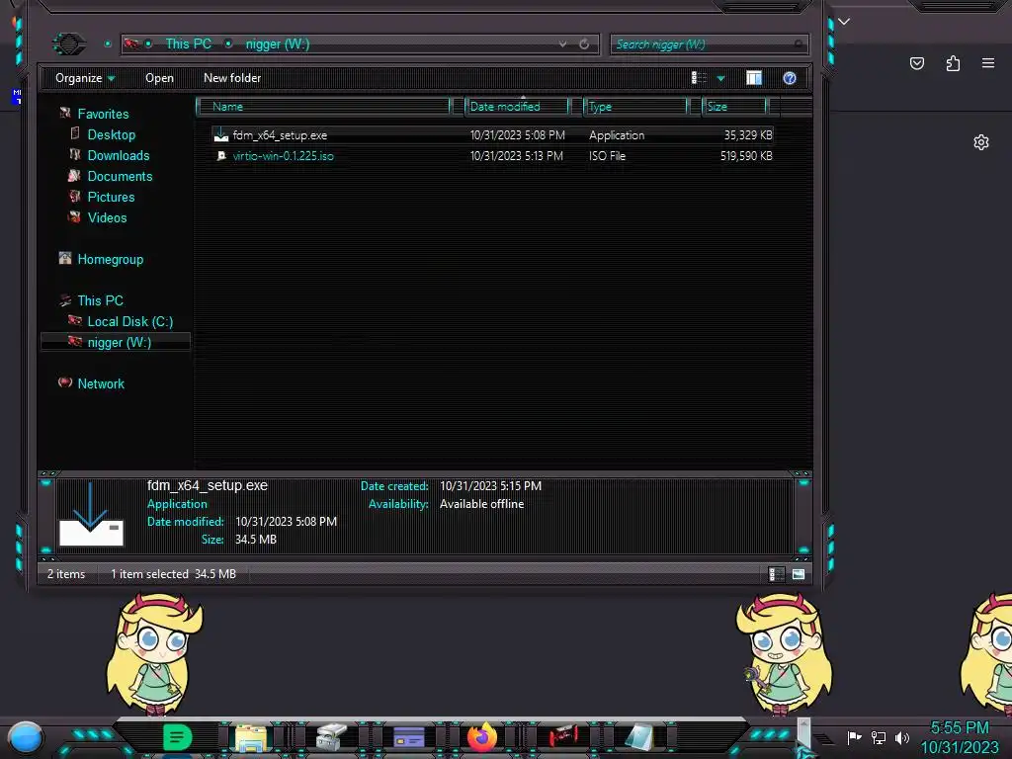This screenshot has width=1012, height=759.
Task: Select This PC in the navigation pane
Action: pyautogui.click(x=100, y=300)
